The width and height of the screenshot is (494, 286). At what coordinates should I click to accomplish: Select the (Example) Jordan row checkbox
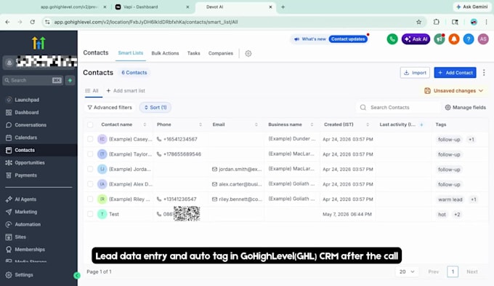click(x=90, y=170)
